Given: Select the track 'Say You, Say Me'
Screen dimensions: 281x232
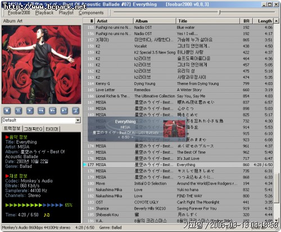Looking at the screenshot, I should pyautogui.click(x=191, y=96).
